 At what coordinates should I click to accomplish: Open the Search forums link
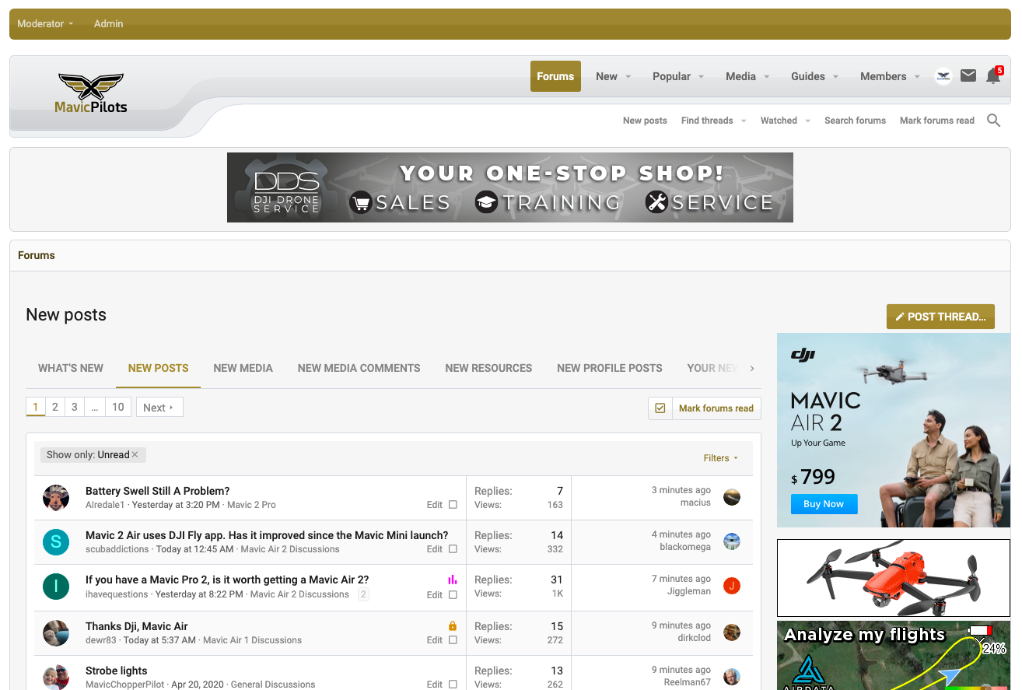(x=855, y=121)
